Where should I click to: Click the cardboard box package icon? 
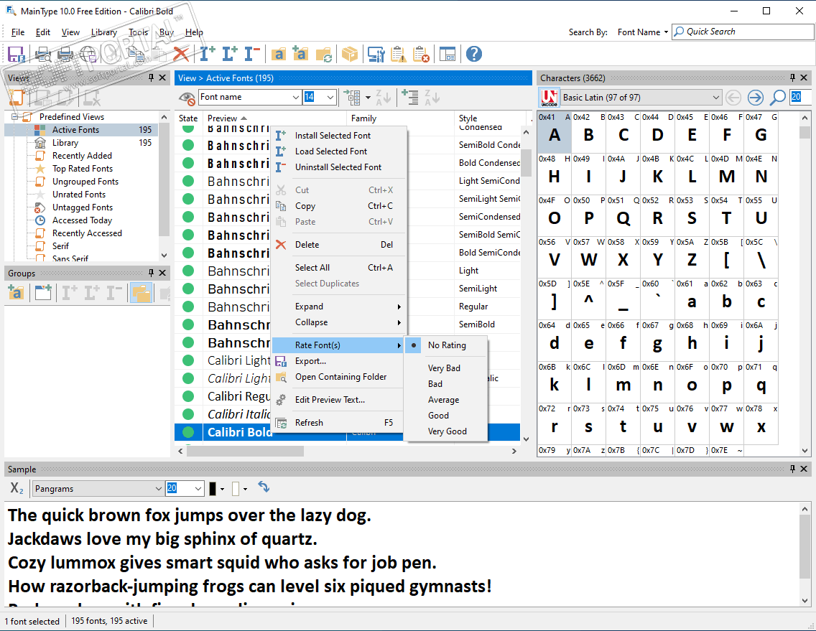(350, 54)
